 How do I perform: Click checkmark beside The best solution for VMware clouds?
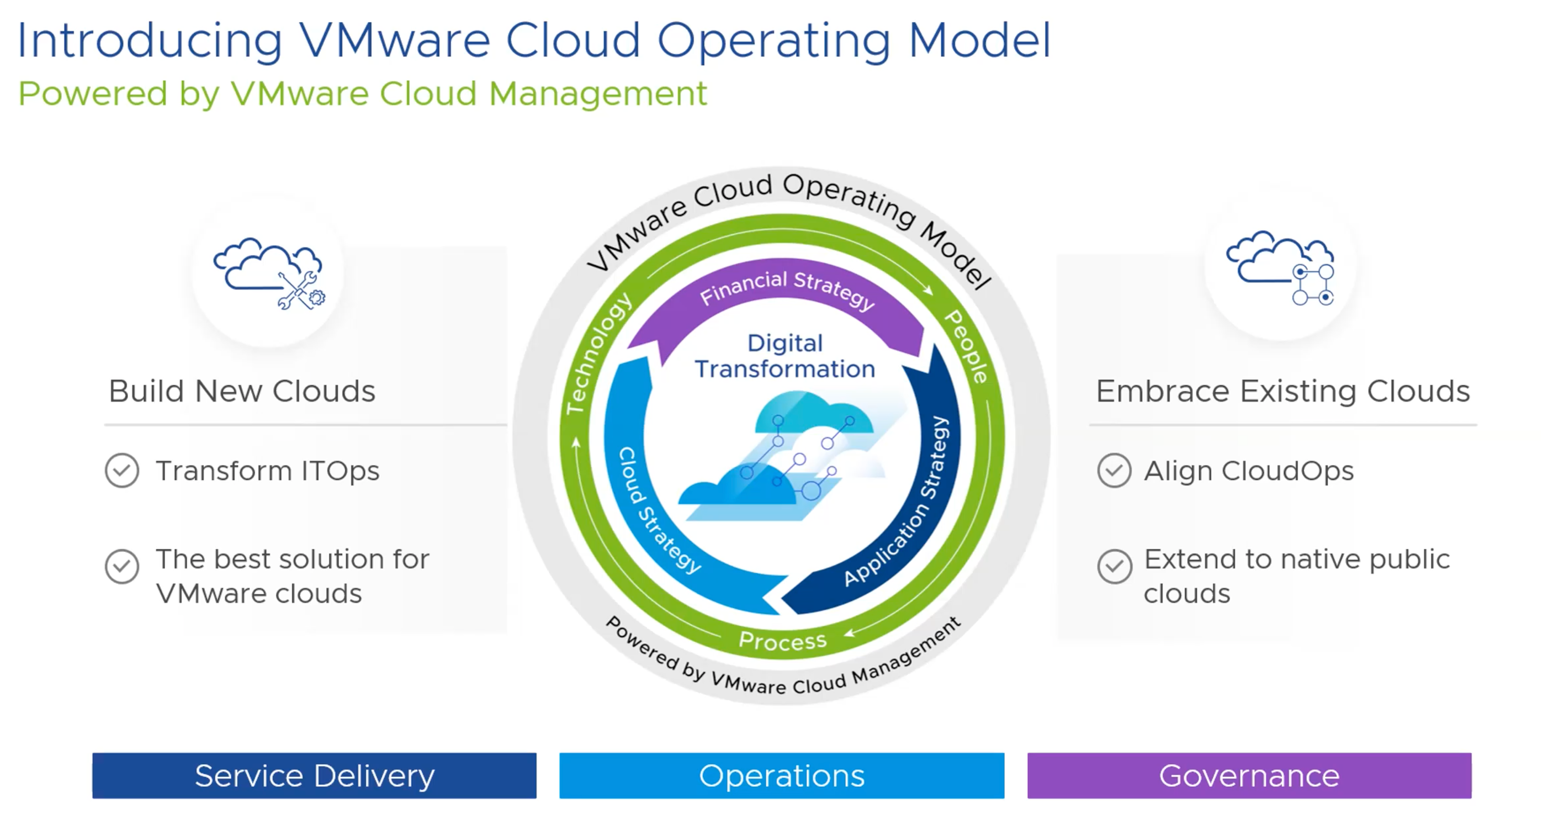pyautogui.click(x=122, y=566)
